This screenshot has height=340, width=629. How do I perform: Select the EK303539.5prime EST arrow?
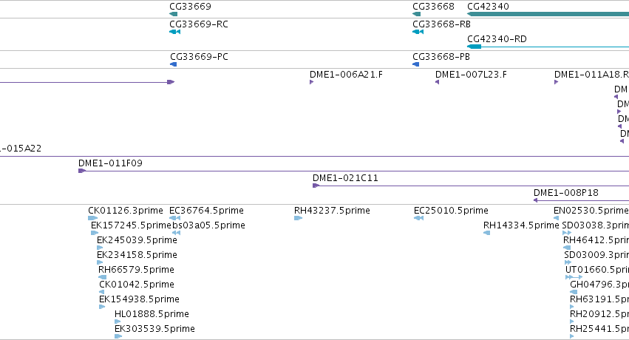tap(118, 336)
